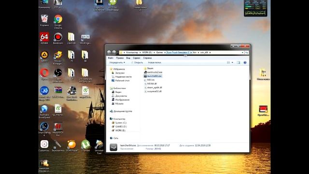Launch the Bandicam desktop shortcut
The height and width of the screenshot is (174, 309).
pyautogui.click(x=58, y=38)
